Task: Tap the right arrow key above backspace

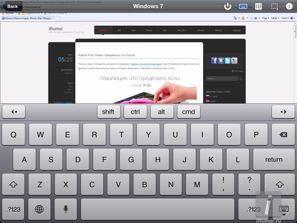Action: point(283,112)
